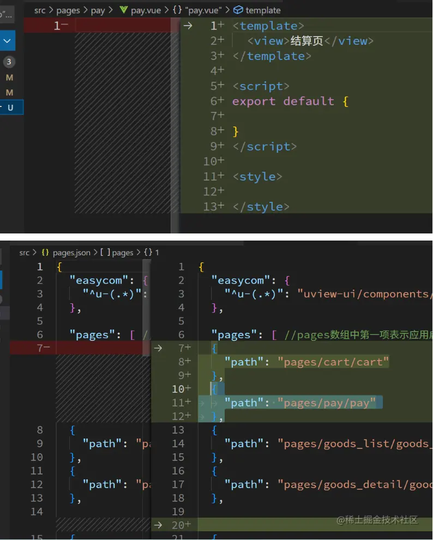Click the Vue logo icon in the pay.vue breadcrumb
This screenshot has width=433, height=540.
[x=123, y=10]
